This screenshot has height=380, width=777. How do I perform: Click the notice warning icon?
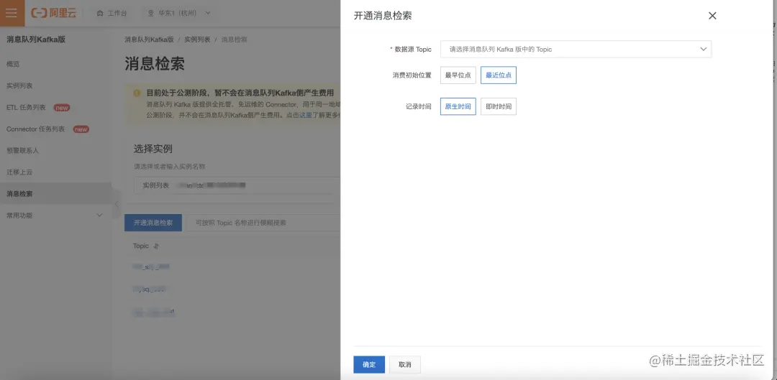coord(137,93)
